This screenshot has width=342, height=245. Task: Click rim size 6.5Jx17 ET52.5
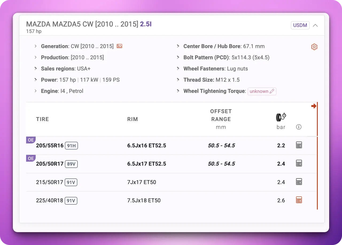147,164
